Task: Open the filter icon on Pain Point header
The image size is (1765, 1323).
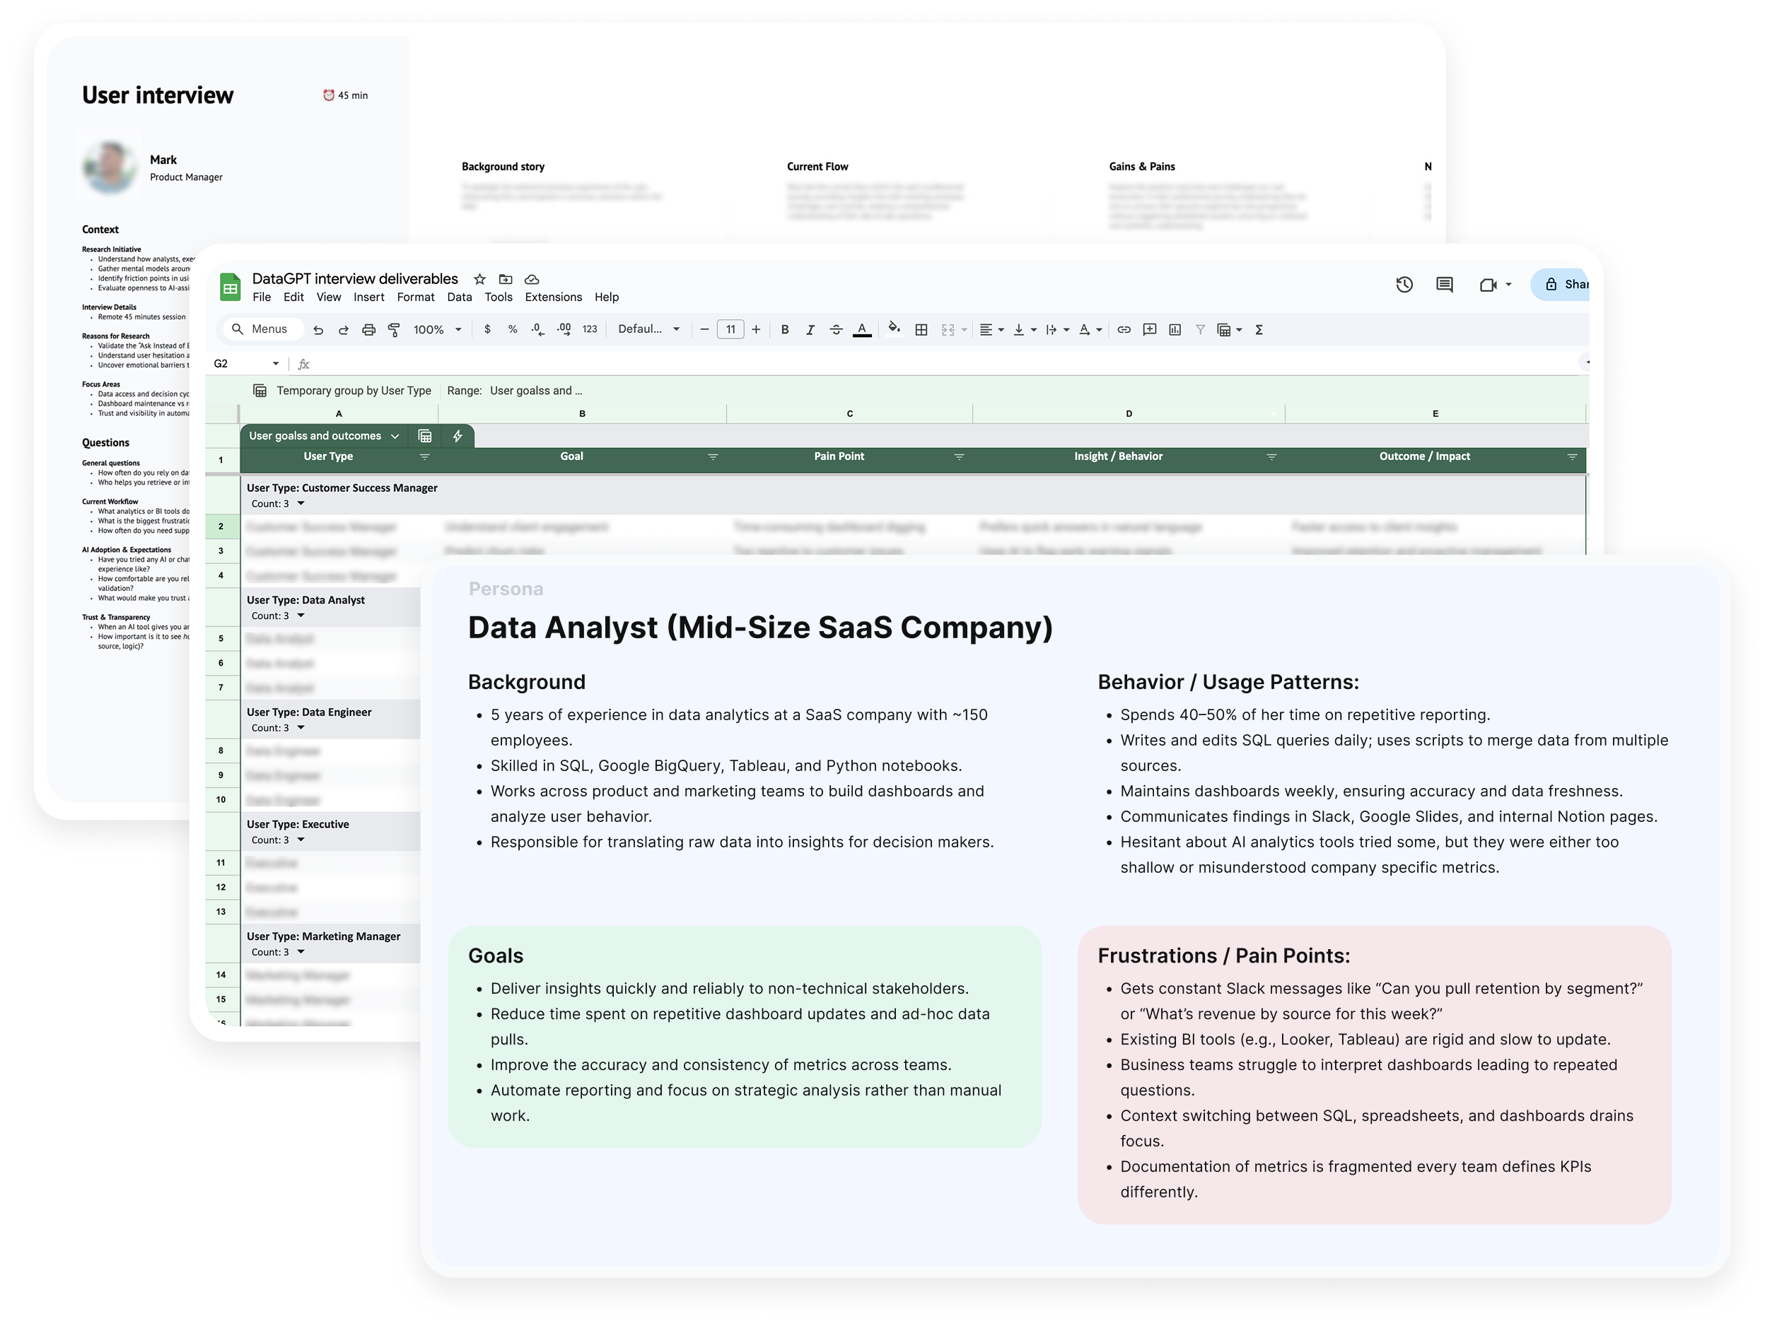Action: pos(959,457)
